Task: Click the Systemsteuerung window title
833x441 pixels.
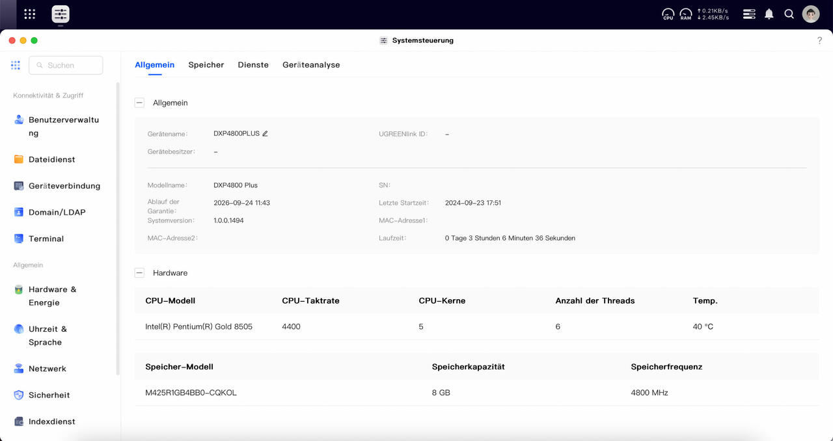Action: click(422, 40)
